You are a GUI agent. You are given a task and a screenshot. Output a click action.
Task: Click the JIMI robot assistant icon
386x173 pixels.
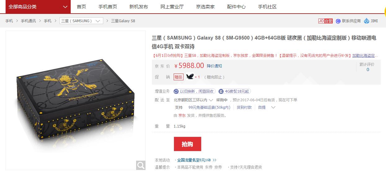[367, 21]
